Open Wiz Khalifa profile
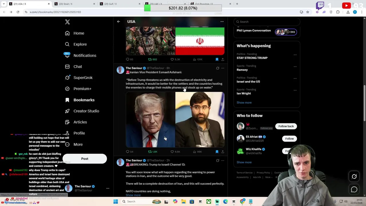 [x=254, y=149]
